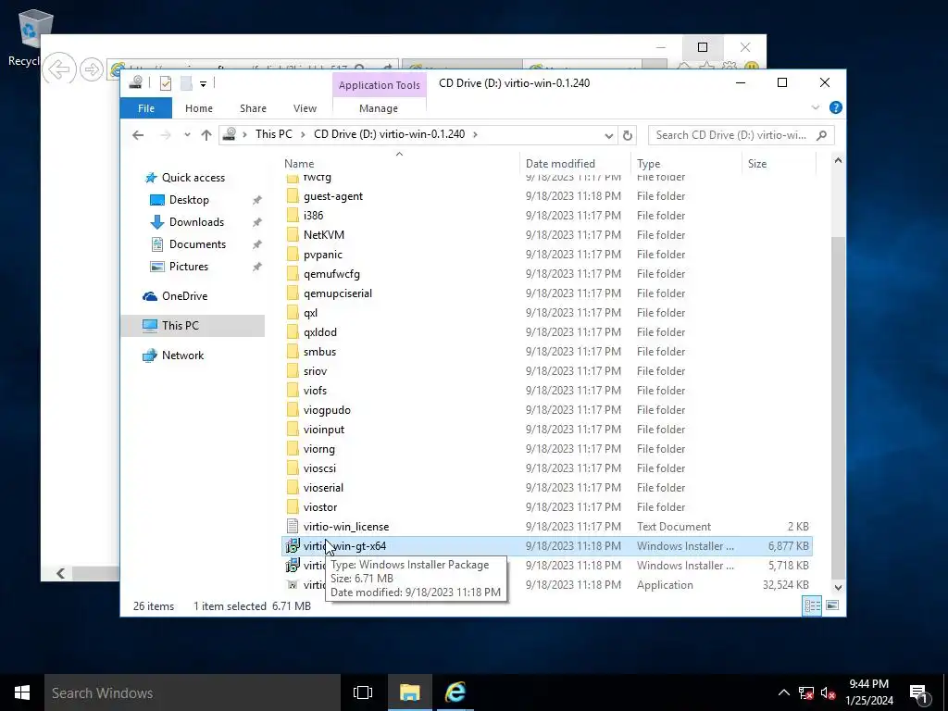
Task: Select the viorng folder row
Action: pyautogui.click(x=547, y=449)
